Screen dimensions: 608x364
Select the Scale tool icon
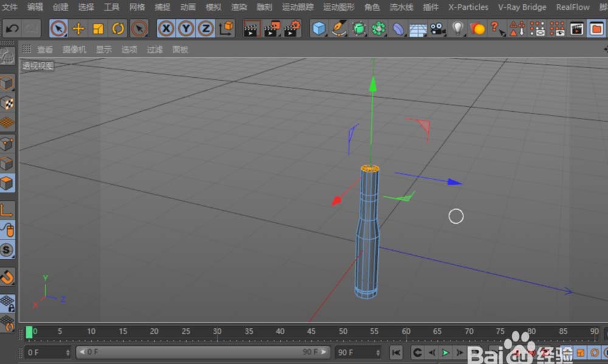click(x=98, y=29)
